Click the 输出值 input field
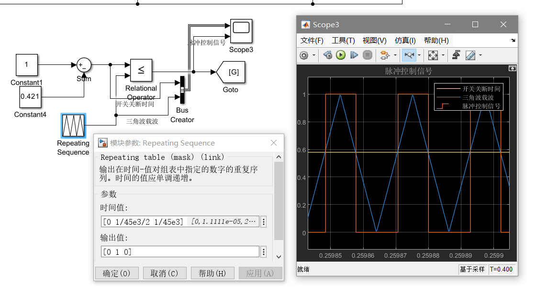547x293 pixels. [180, 251]
